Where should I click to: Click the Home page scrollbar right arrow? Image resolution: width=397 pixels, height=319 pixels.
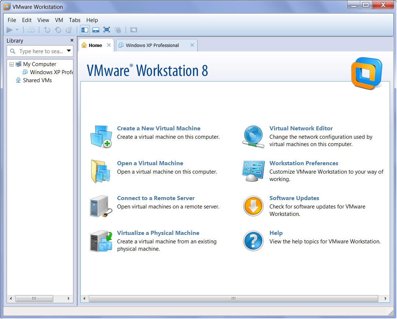pyautogui.click(x=386, y=298)
